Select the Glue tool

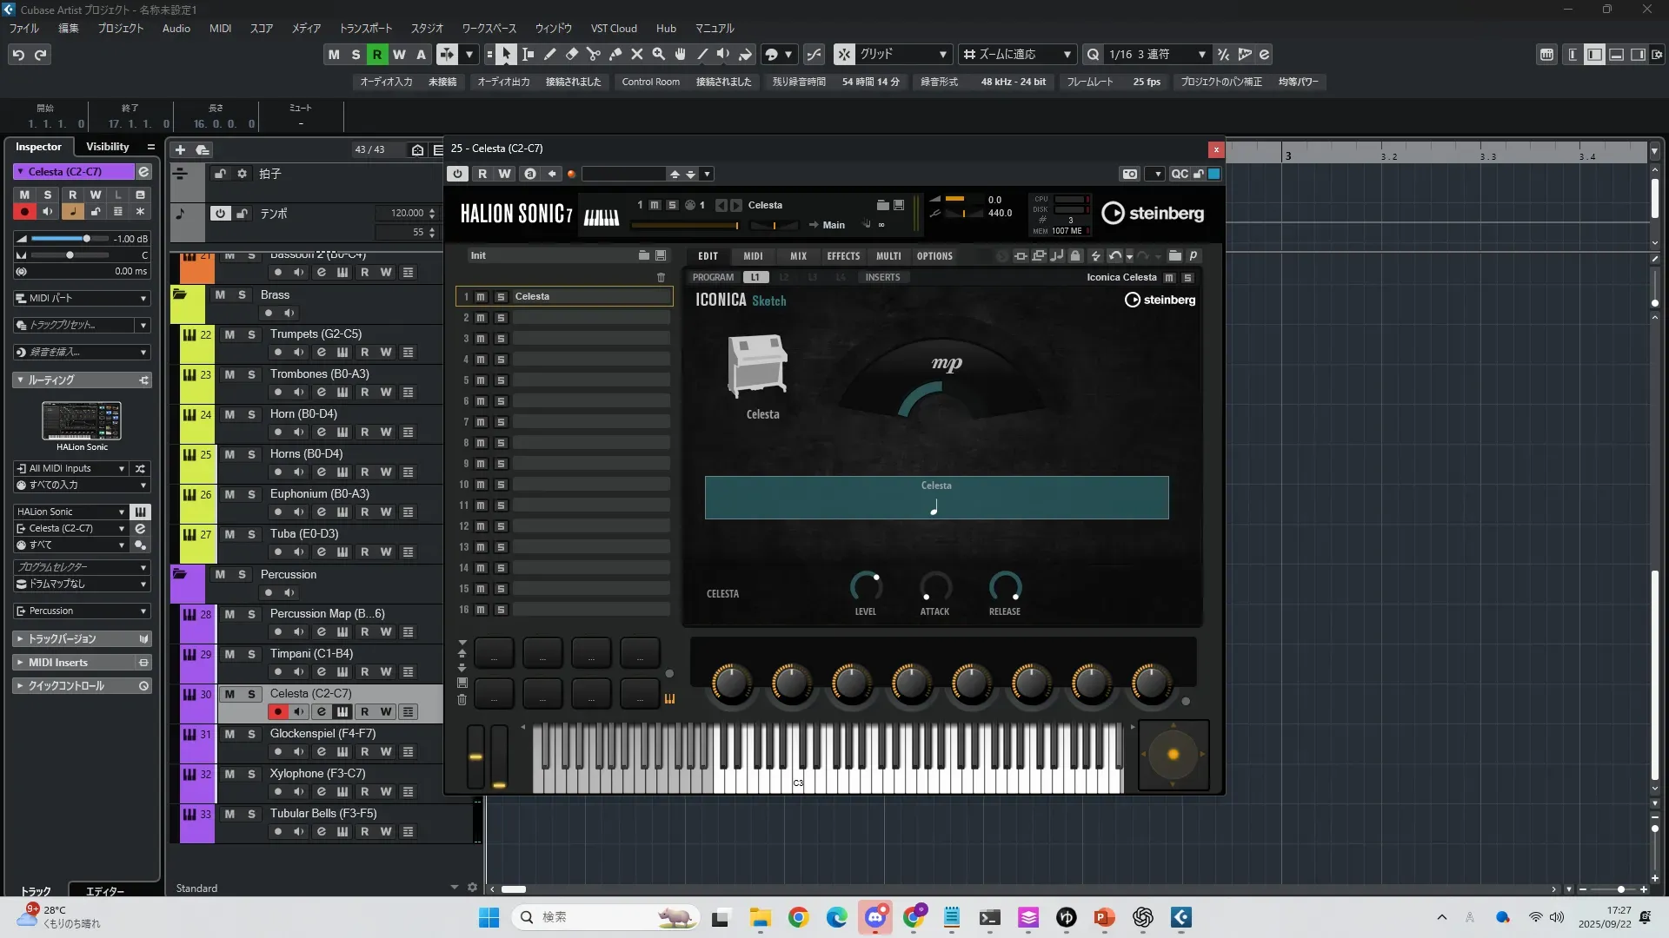tap(615, 55)
